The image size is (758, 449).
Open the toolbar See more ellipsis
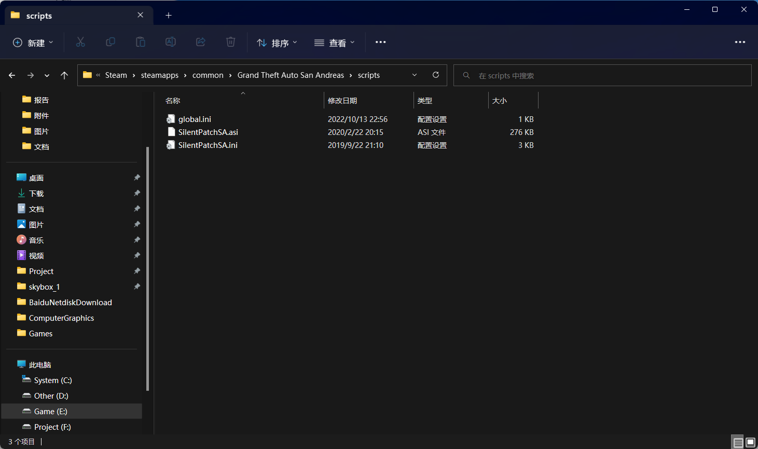point(381,42)
